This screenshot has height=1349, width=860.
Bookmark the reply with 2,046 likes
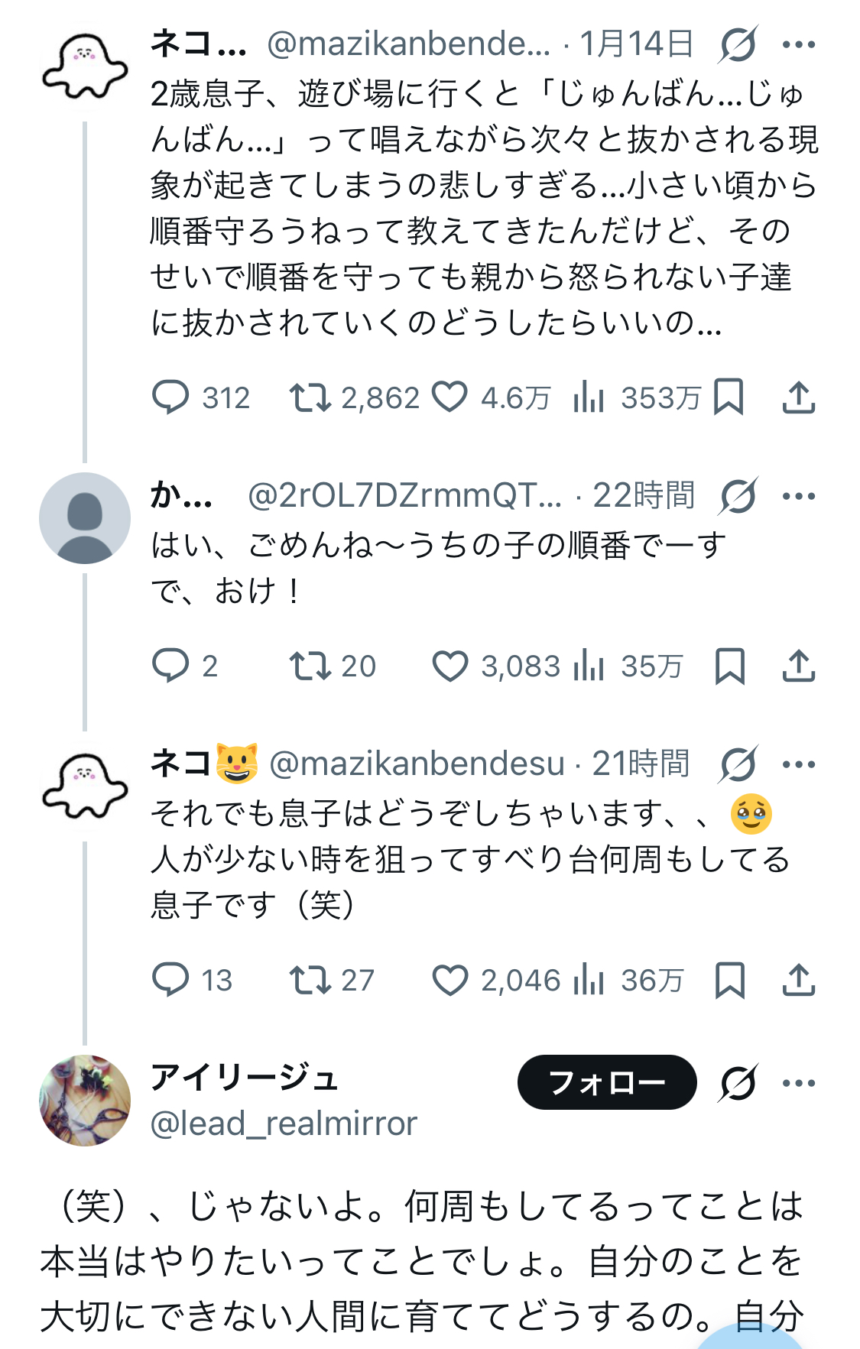[x=729, y=979]
